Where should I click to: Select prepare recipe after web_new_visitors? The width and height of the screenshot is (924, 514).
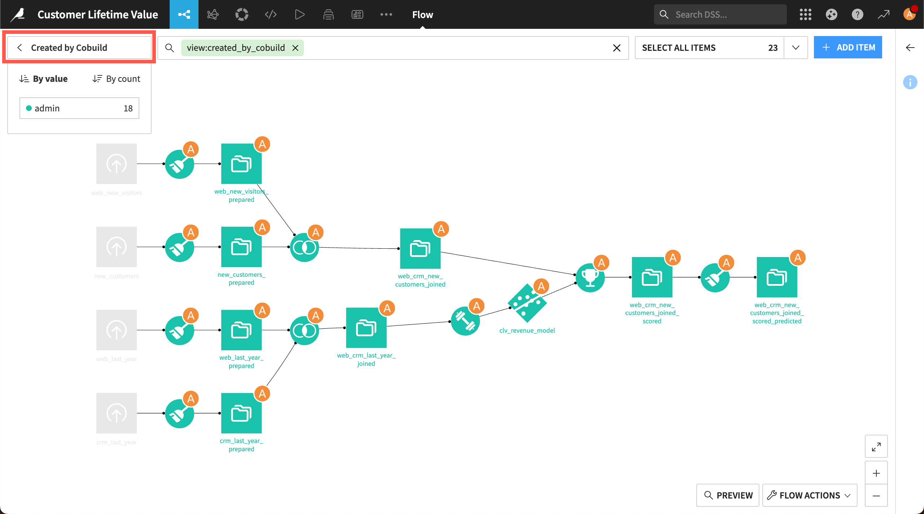tap(179, 164)
